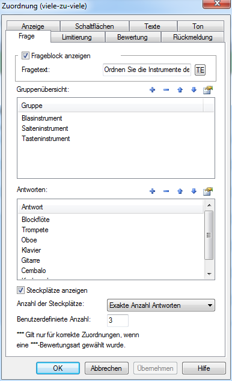Open group properties icon beside Gruppenübersicht
Screen dimensions: 232x381
[x=208, y=90]
